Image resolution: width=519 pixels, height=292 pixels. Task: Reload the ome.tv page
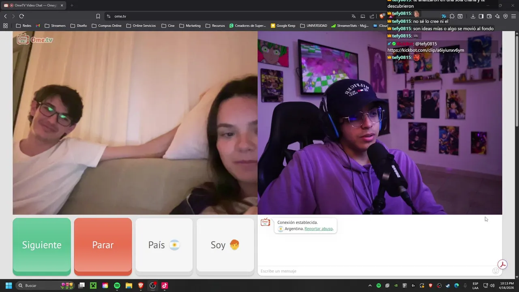(x=21, y=16)
